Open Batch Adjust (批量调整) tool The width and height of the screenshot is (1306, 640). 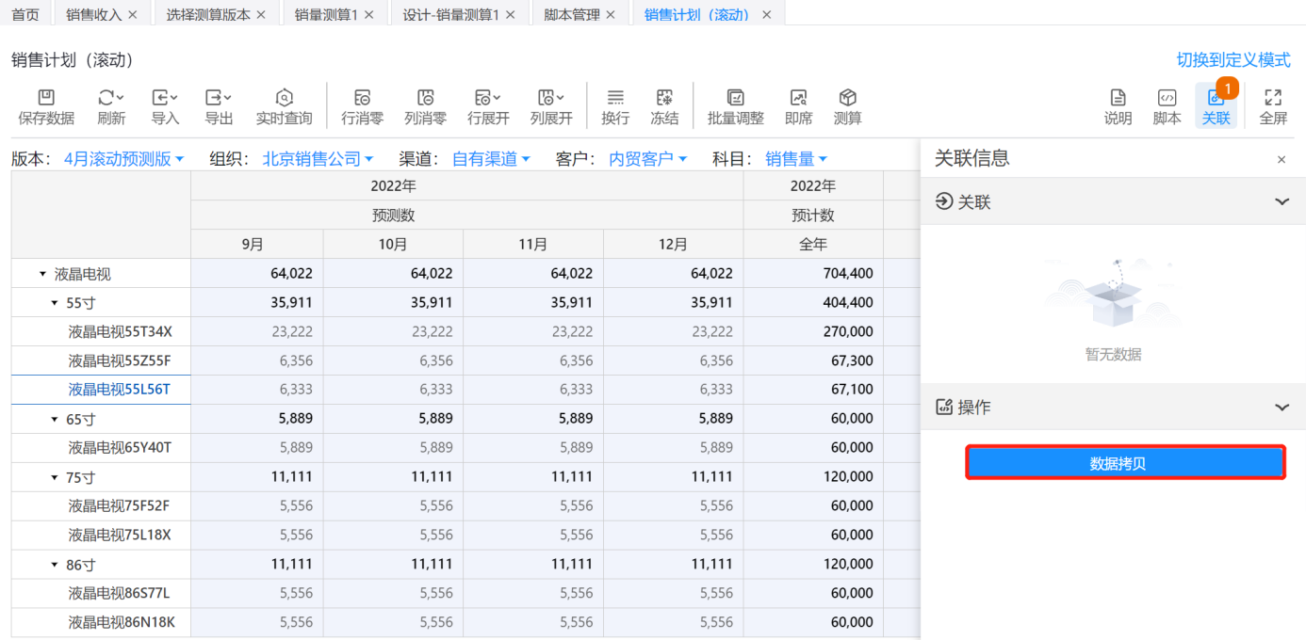click(x=735, y=98)
